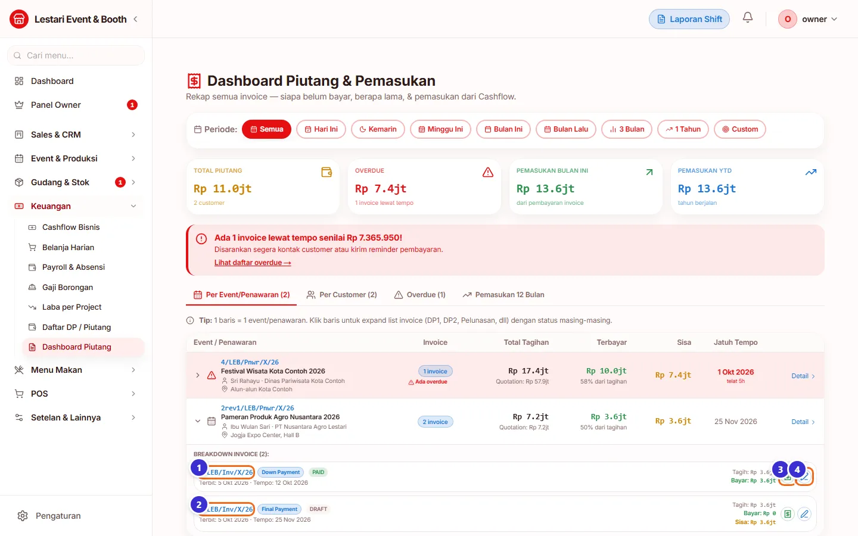Click the edit pencil on the Final Payment invoice
The width and height of the screenshot is (858, 536).
point(804,514)
